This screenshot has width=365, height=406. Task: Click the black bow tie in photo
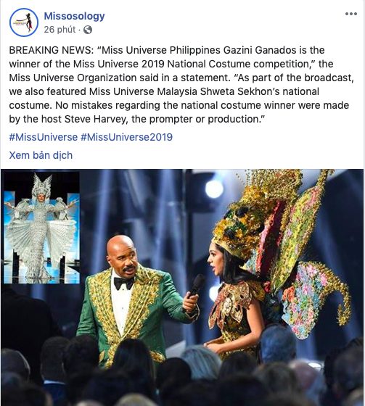(x=124, y=283)
